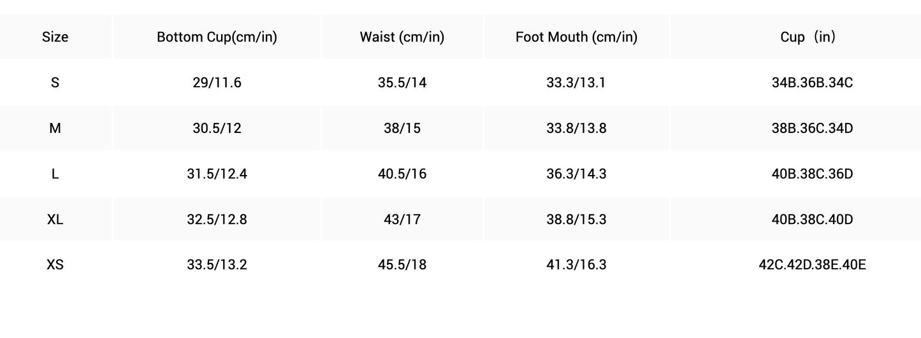921x338 pixels.
Task: Select the 33.8/13.8 foot mouth cell
Action: 576,129
